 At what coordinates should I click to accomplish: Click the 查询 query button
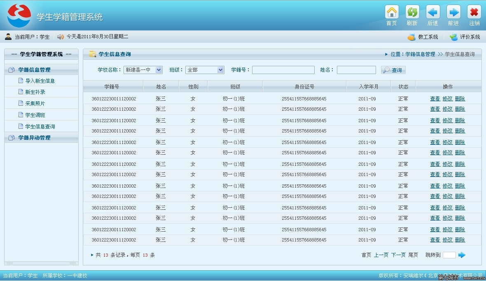pyautogui.click(x=393, y=70)
